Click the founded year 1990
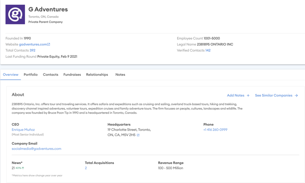The height and width of the screenshot is (183, 305). [x=27, y=38]
